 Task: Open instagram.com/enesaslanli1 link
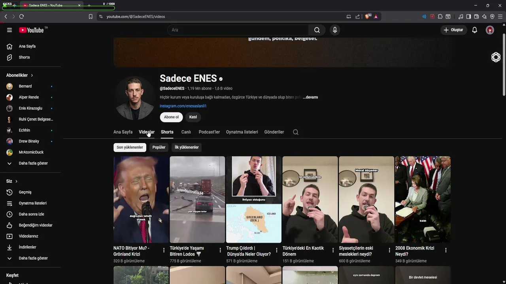pyautogui.click(x=183, y=106)
